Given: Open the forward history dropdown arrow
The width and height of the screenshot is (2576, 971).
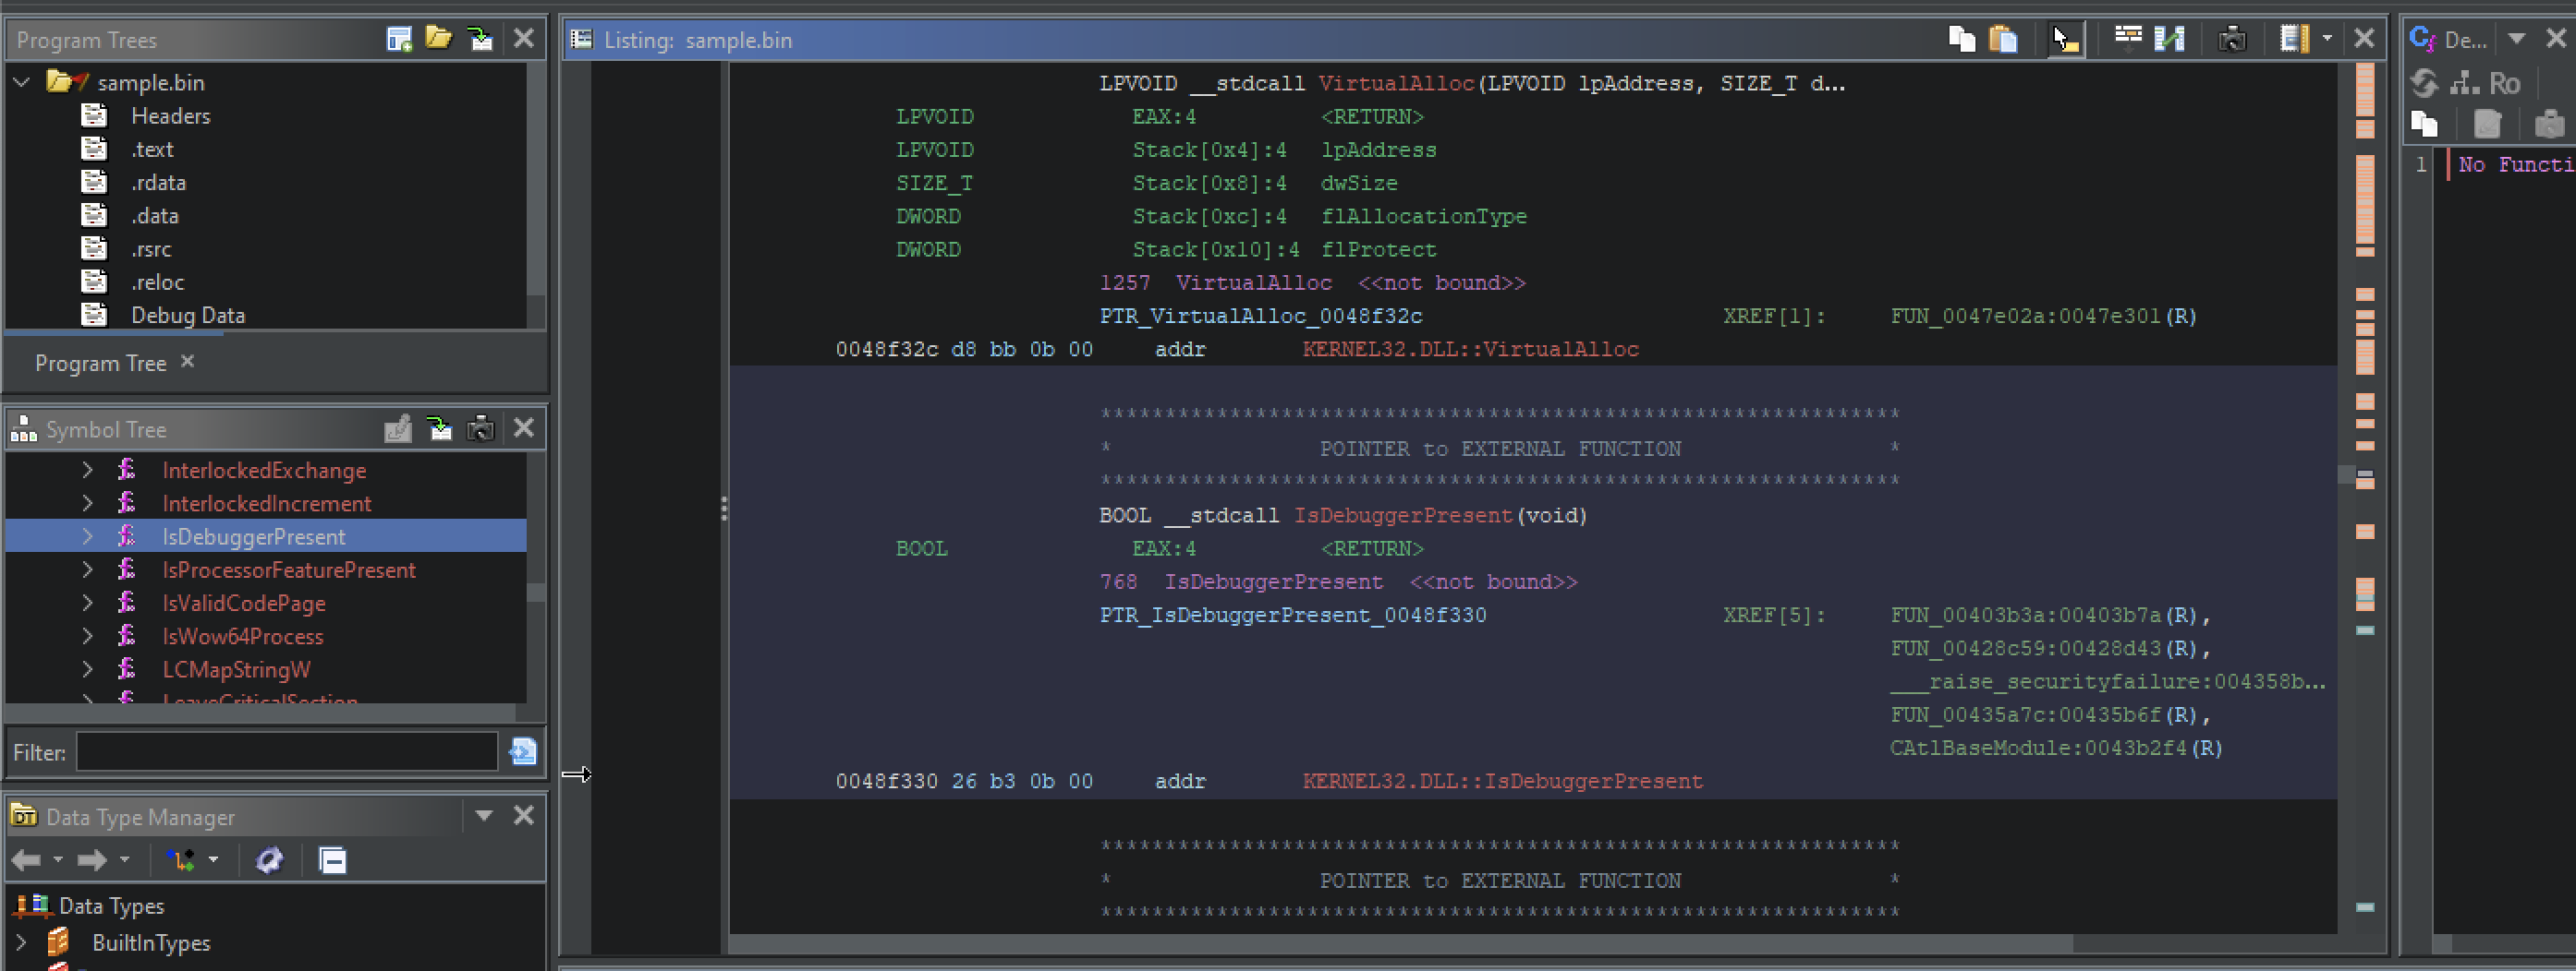Looking at the screenshot, I should click(124, 860).
